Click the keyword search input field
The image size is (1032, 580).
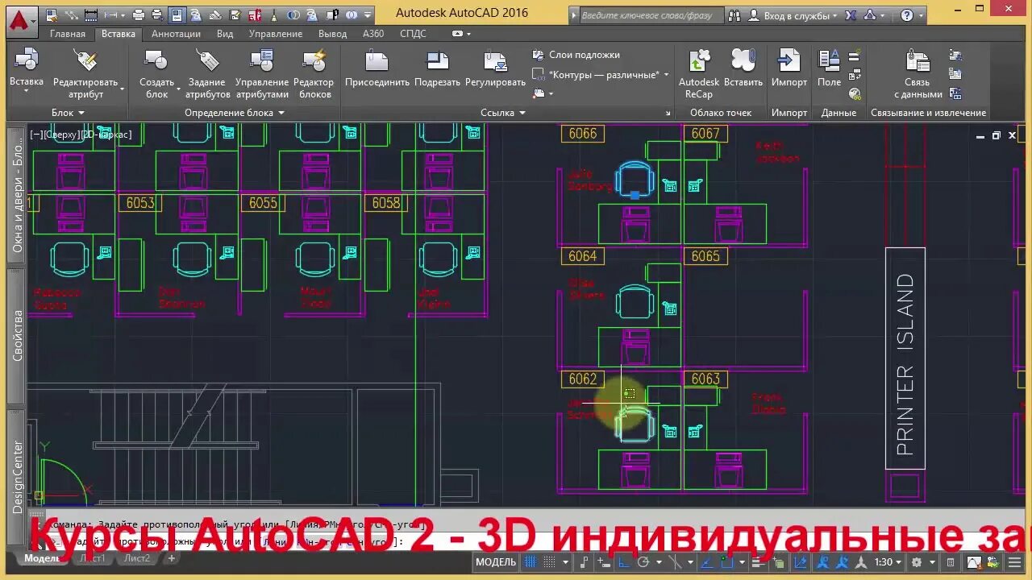(652, 15)
